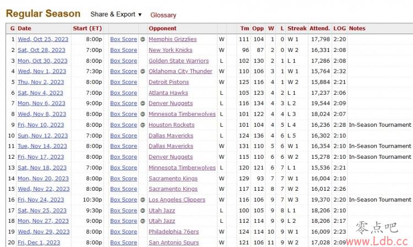Open Sacramento Kings link in game 15 row
The height and width of the screenshot is (247, 413).
173,189
